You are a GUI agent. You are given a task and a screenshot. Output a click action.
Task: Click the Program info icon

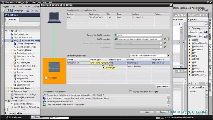[15, 79]
